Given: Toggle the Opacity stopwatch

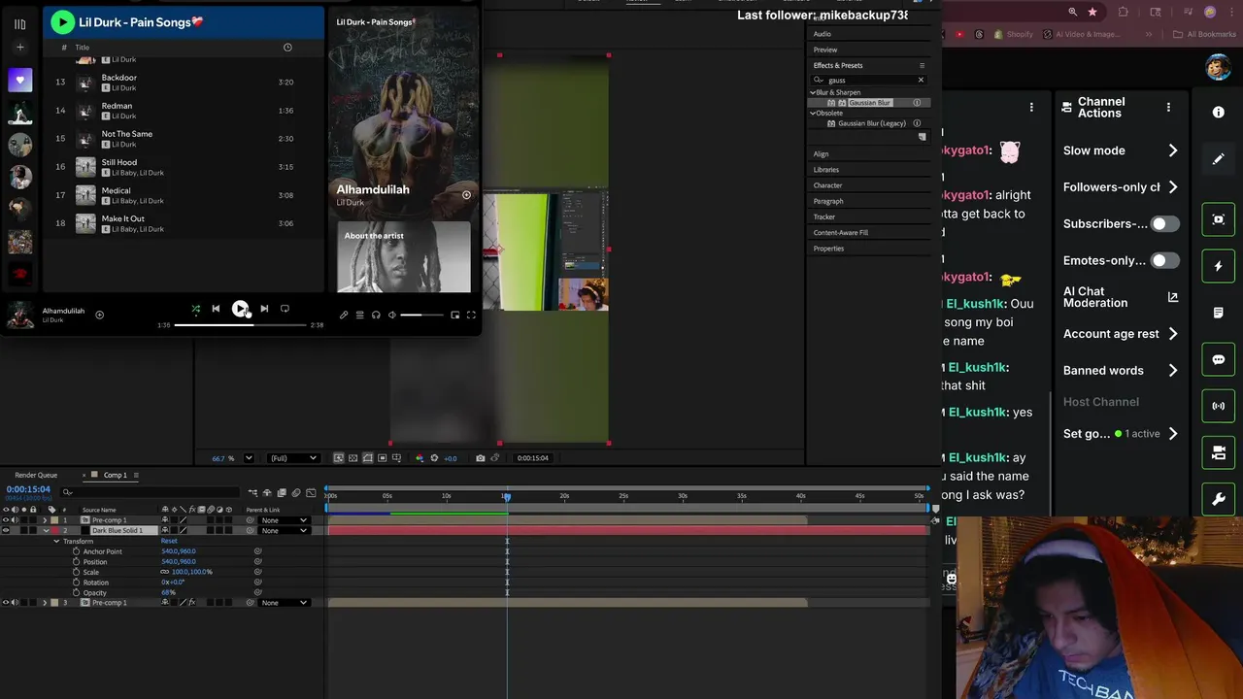Looking at the screenshot, I should pos(77,592).
